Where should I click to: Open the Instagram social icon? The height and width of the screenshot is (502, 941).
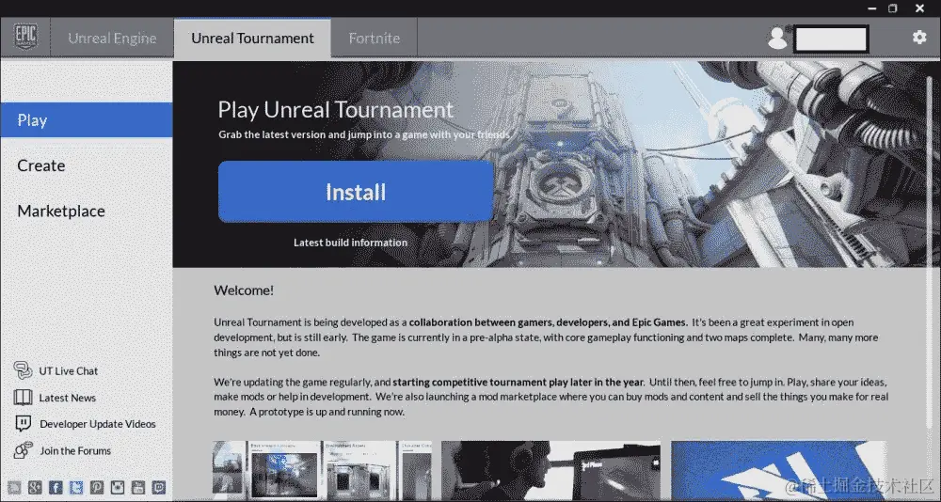click(x=118, y=488)
